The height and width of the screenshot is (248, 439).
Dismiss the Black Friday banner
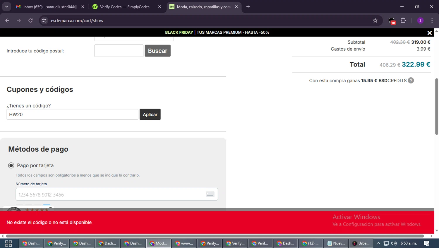pos(429,33)
